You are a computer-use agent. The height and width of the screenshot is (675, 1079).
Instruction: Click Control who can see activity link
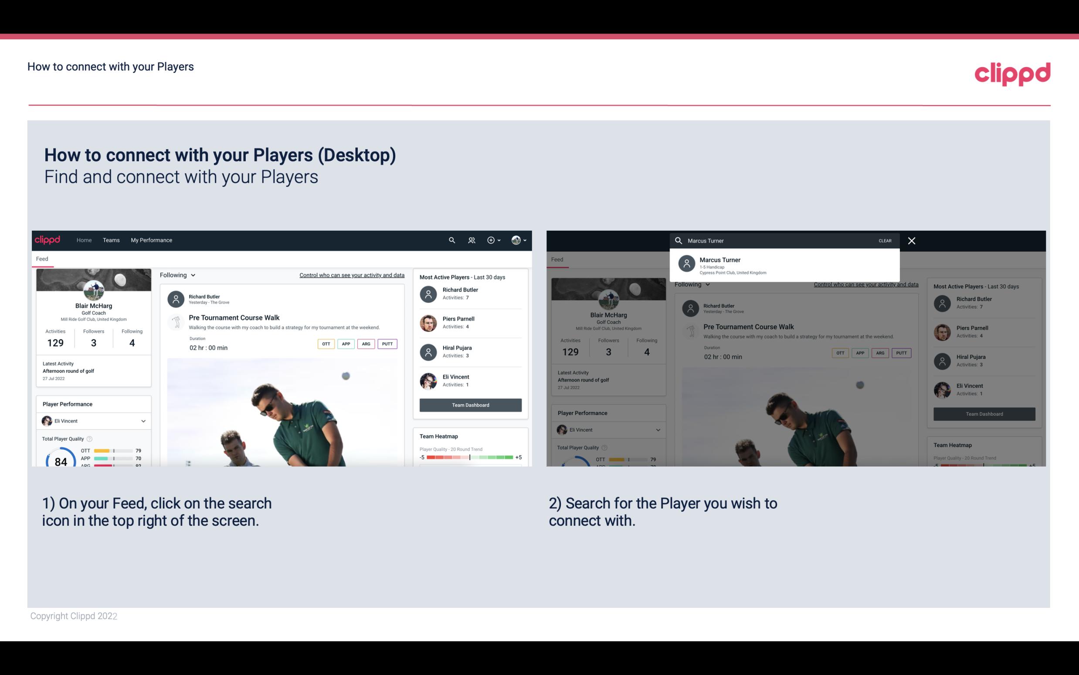click(x=351, y=275)
